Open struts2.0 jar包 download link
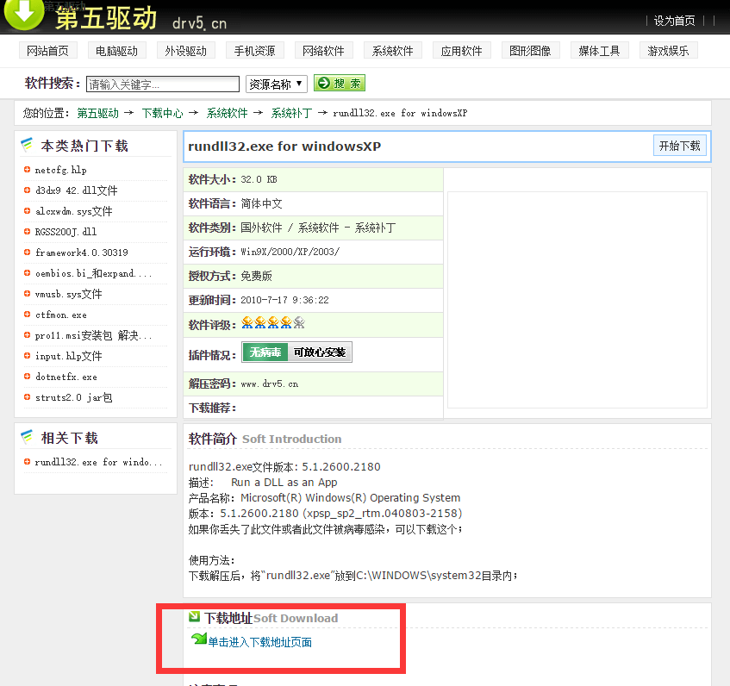This screenshot has width=730, height=686. pyautogui.click(x=74, y=397)
